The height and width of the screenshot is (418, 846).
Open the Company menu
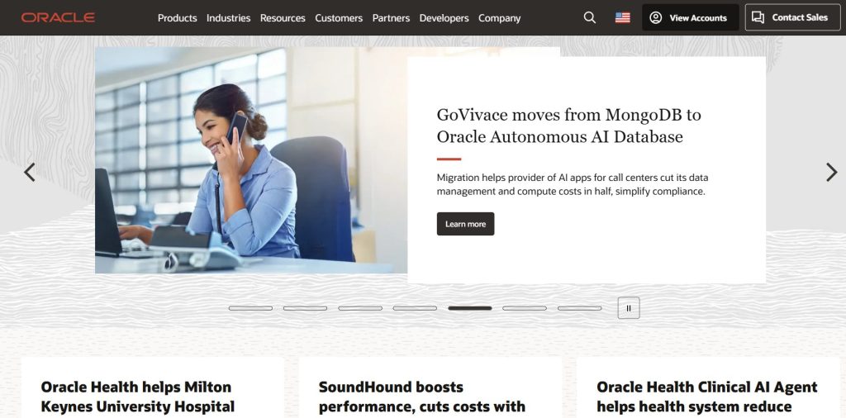[500, 17]
